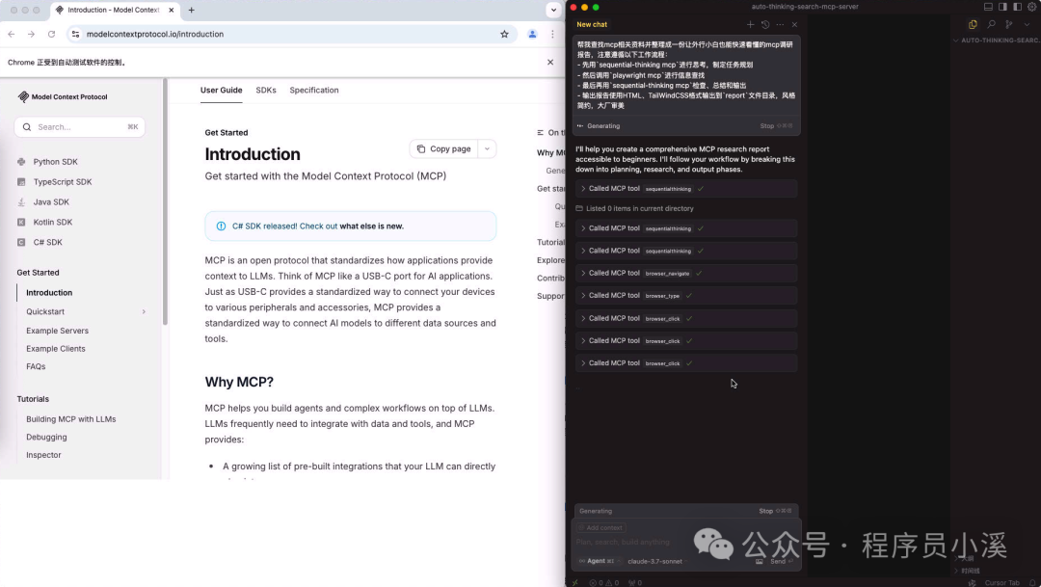Screen dimensions: 1041x587
Task: Open chat history icon in the Cursor panel
Action: 766,25
